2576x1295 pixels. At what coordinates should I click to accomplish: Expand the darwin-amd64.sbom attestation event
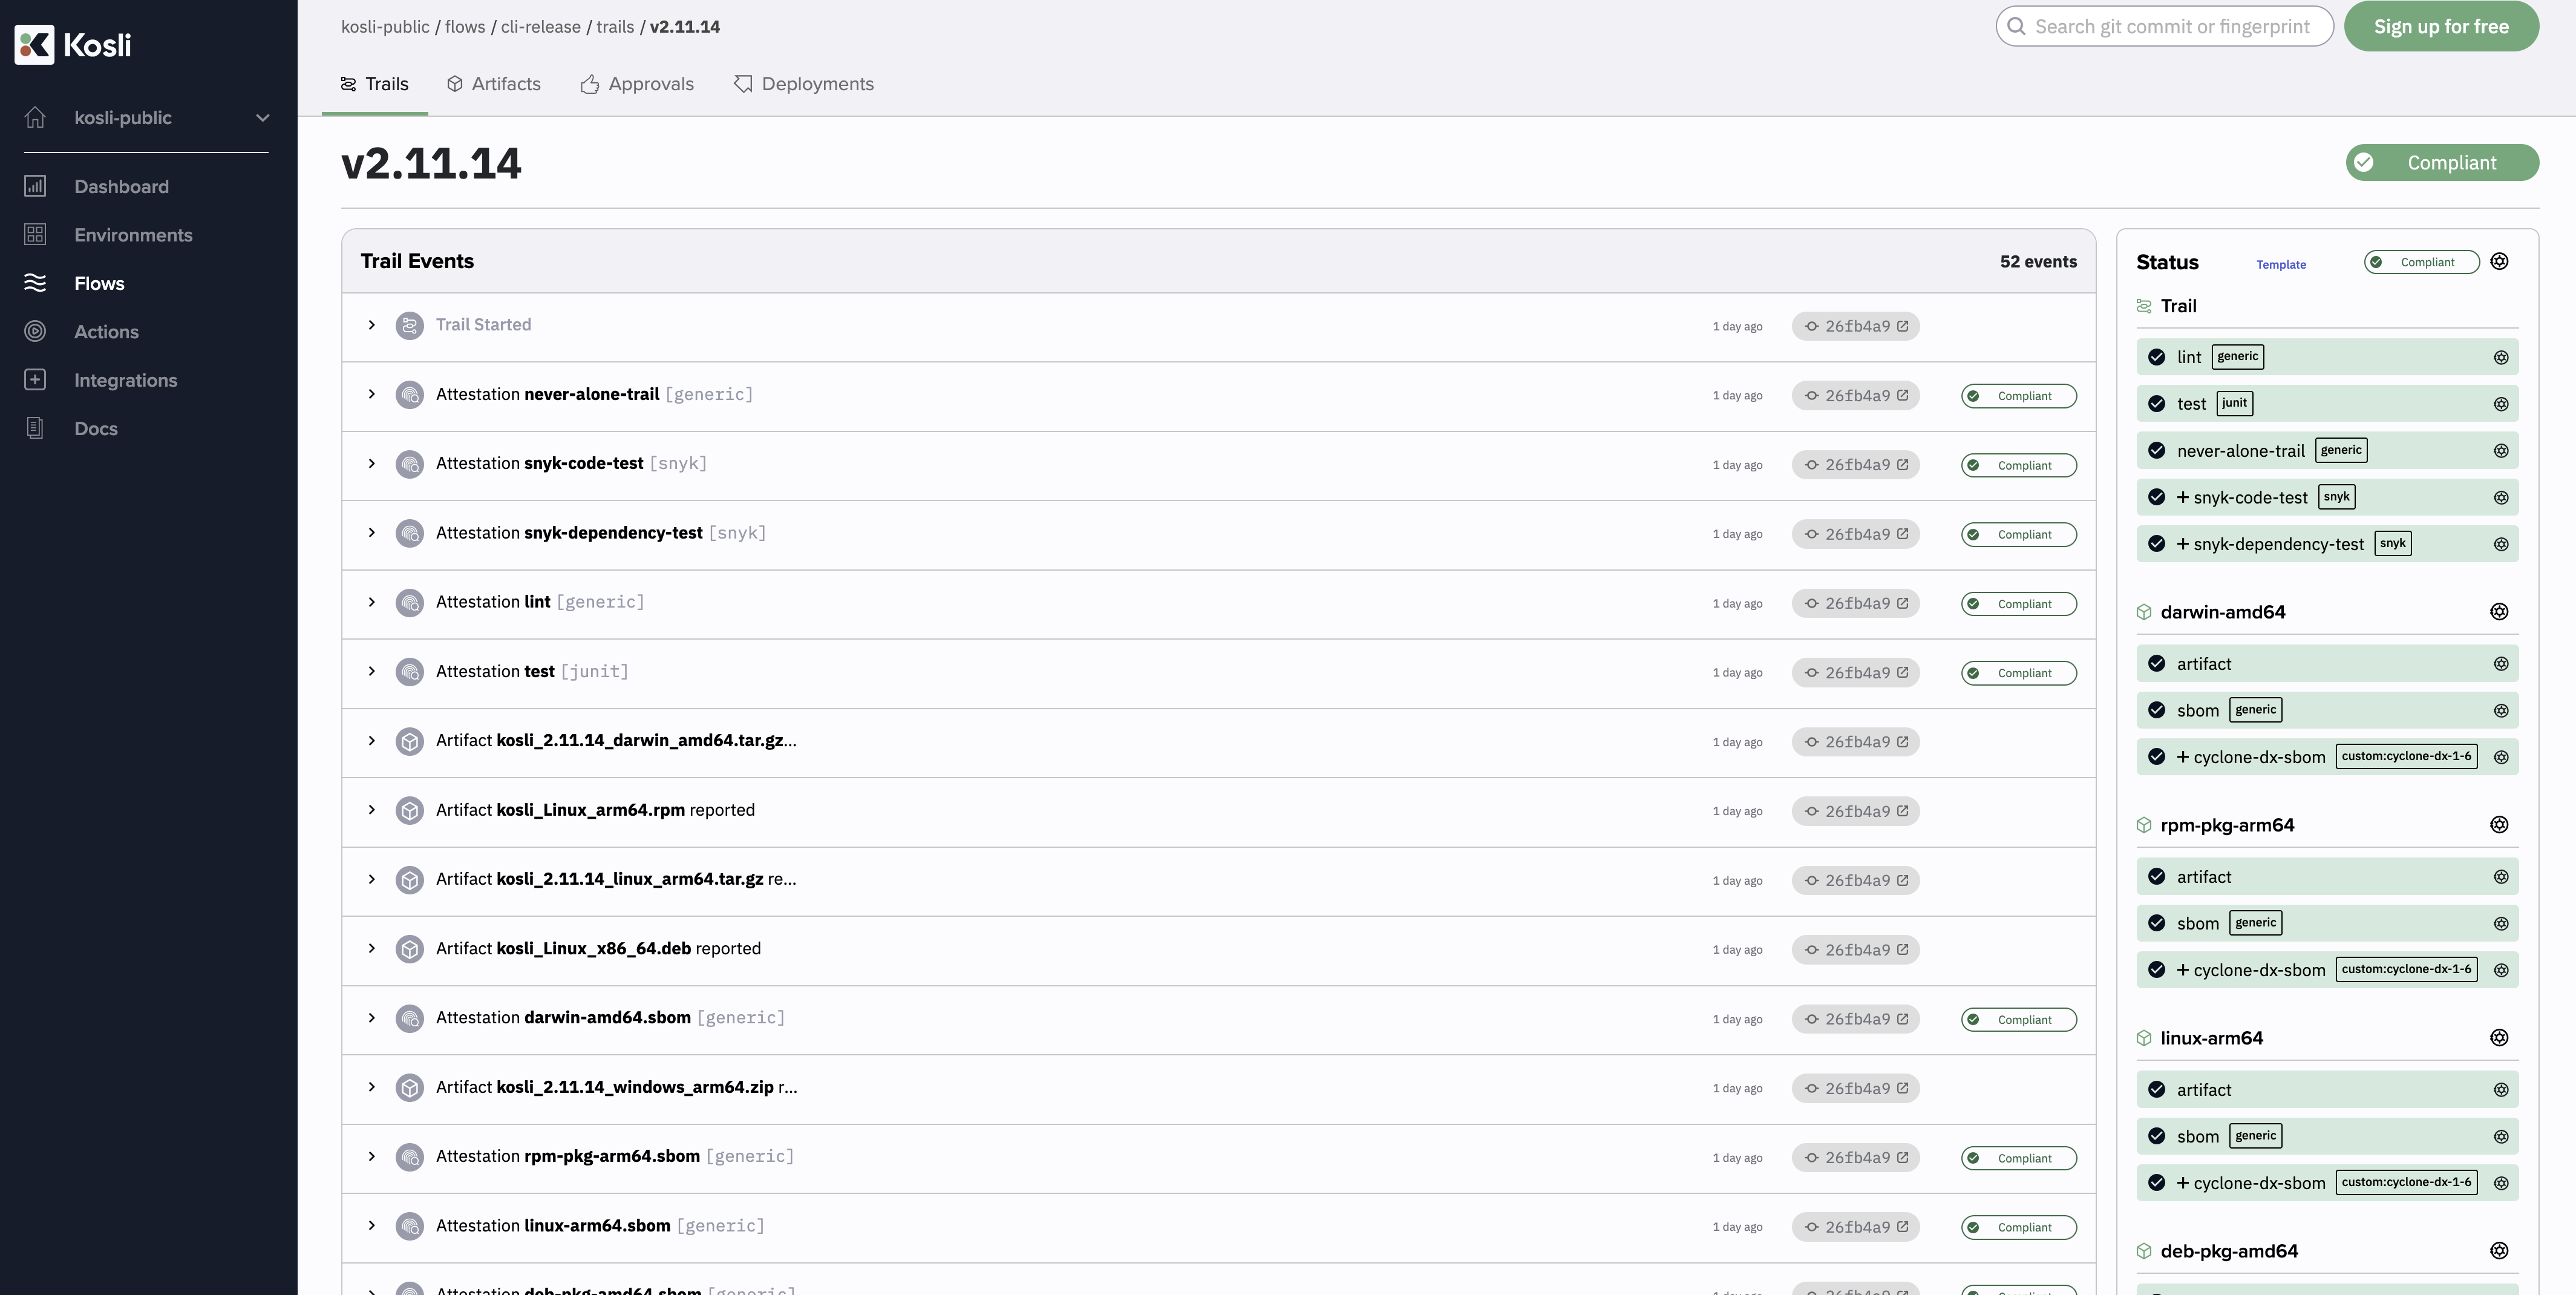pos(371,1018)
